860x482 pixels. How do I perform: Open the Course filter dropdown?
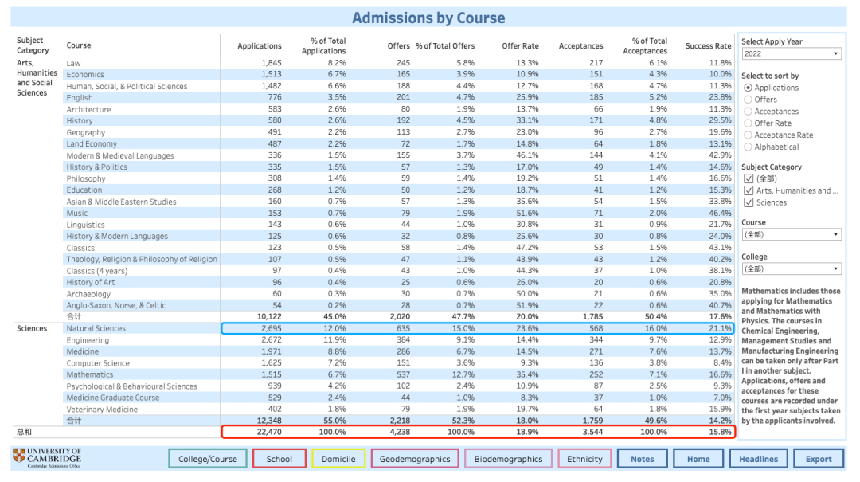point(791,234)
